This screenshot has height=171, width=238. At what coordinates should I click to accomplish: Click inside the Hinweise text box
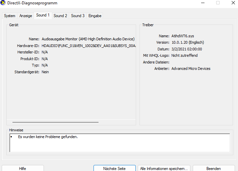[120, 143]
